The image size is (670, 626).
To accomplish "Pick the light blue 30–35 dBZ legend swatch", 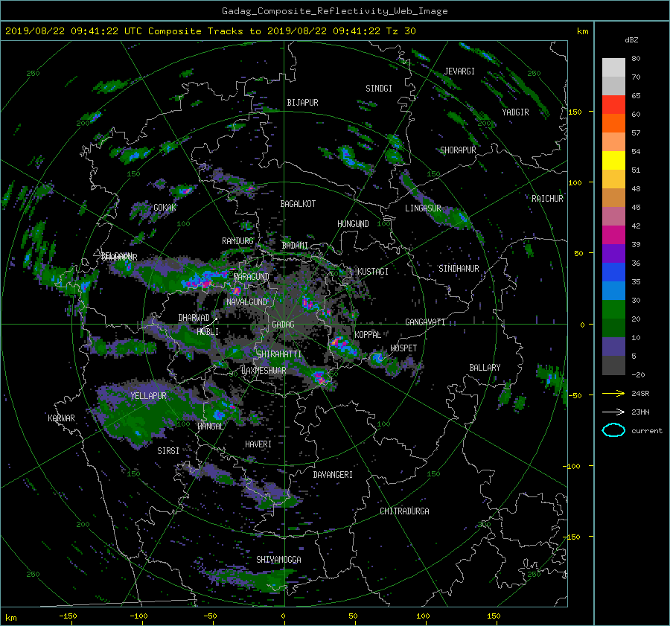I will (613, 290).
